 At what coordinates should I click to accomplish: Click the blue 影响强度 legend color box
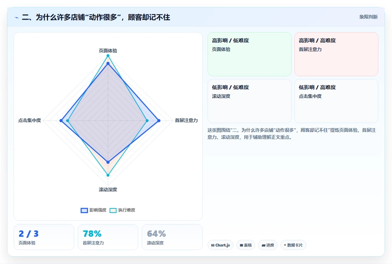point(84,210)
